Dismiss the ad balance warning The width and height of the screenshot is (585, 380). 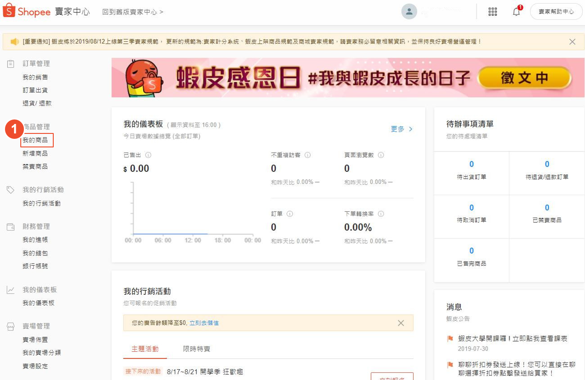tap(400, 323)
